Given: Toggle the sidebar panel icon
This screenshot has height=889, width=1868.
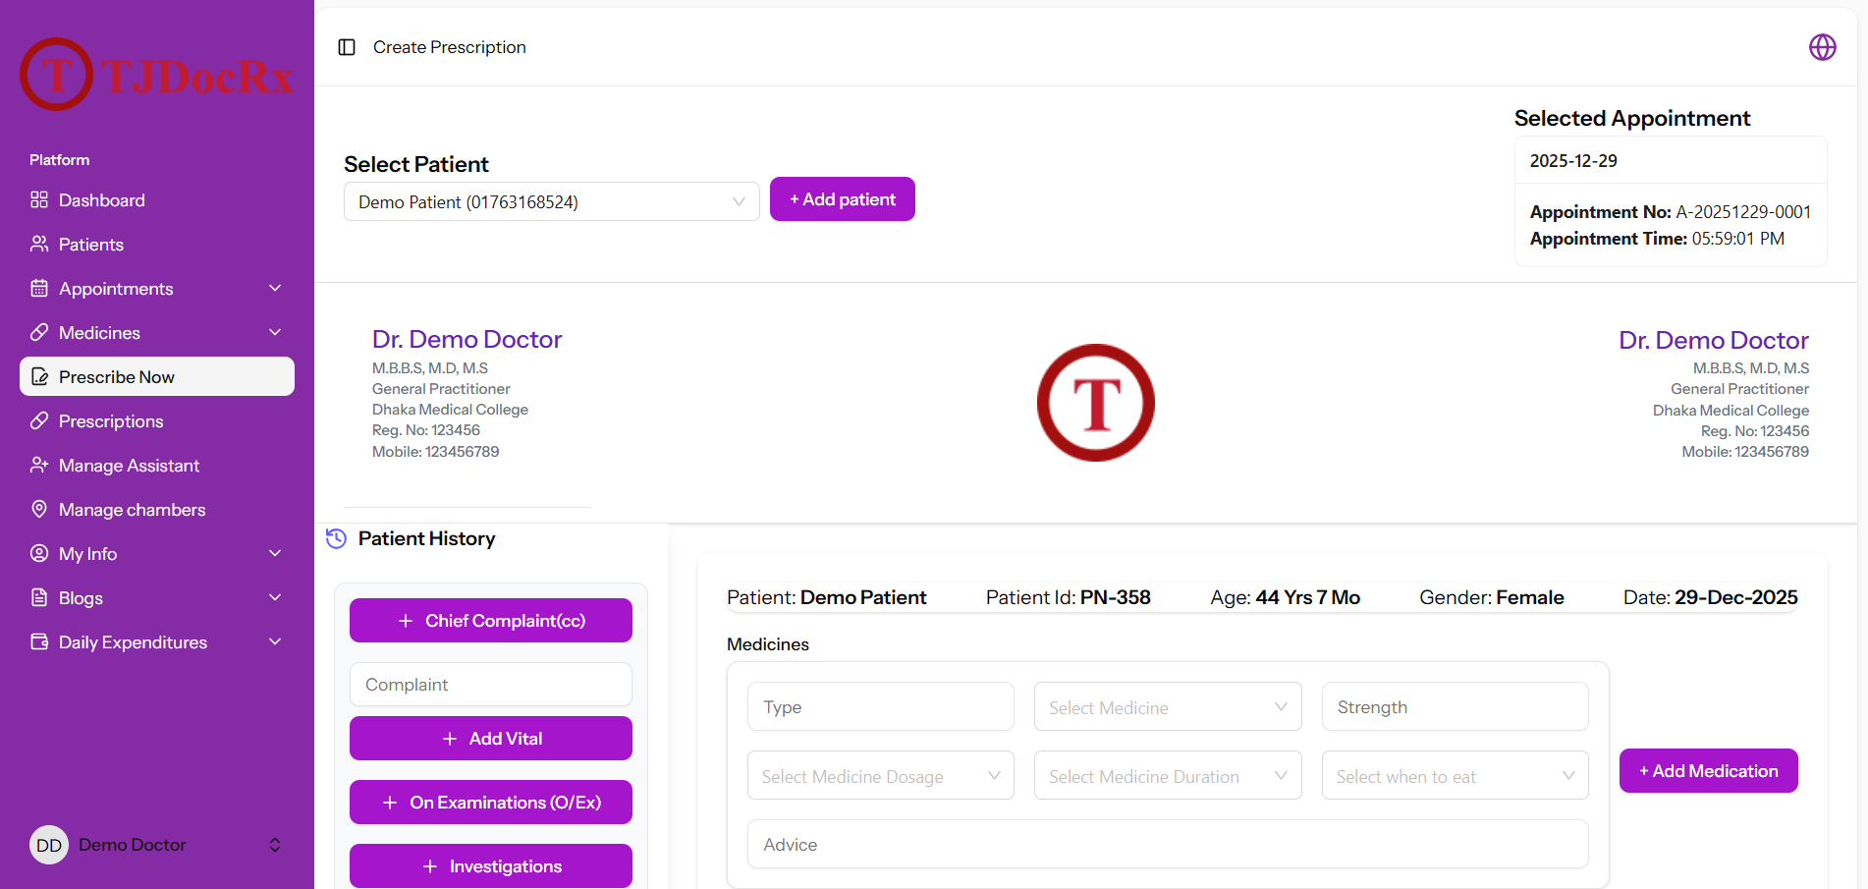Looking at the screenshot, I should click(x=347, y=47).
